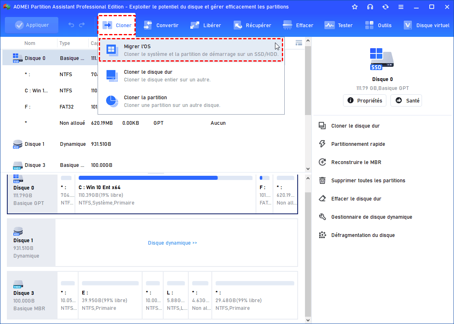Click Reconstruire le MBR option
This screenshot has width=454, height=324.
coord(356,162)
